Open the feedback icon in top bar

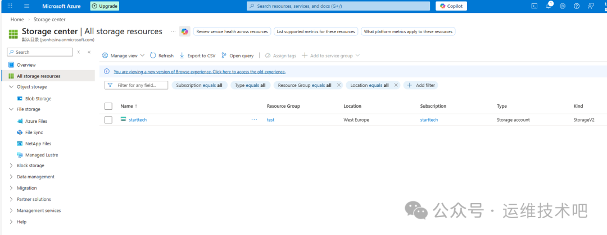pos(590,6)
